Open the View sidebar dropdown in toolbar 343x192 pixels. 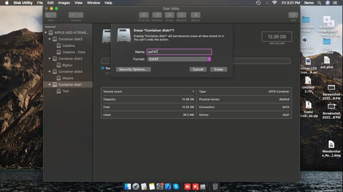pyautogui.click(x=51, y=15)
